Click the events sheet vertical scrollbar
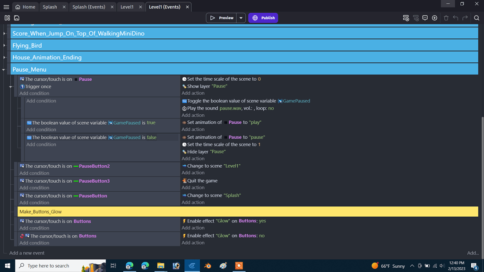This screenshot has width=484, height=272. pos(482,188)
